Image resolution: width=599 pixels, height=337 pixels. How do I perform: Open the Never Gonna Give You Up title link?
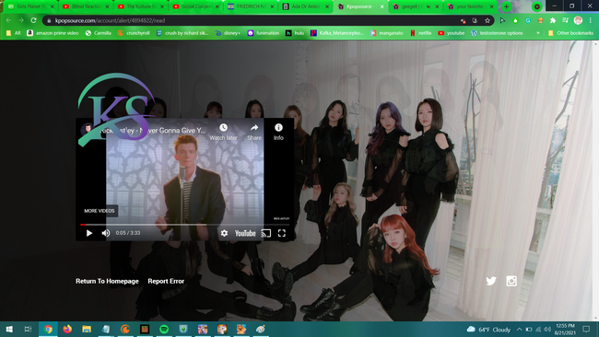[153, 131]
